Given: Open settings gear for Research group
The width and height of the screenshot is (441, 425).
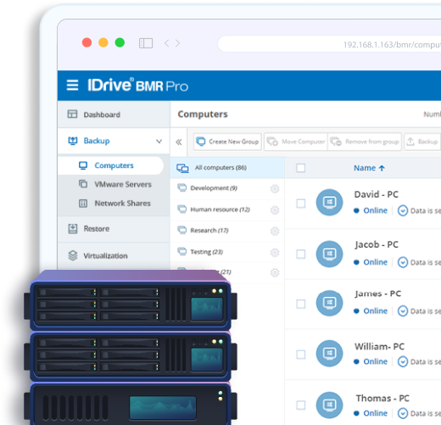Looking at the screenshot, I should point(275,231).
